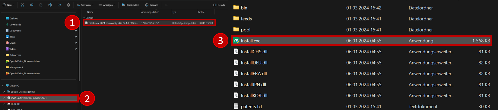Click the Bereitstellen button
498x110 pixels.
click(130, 5)
